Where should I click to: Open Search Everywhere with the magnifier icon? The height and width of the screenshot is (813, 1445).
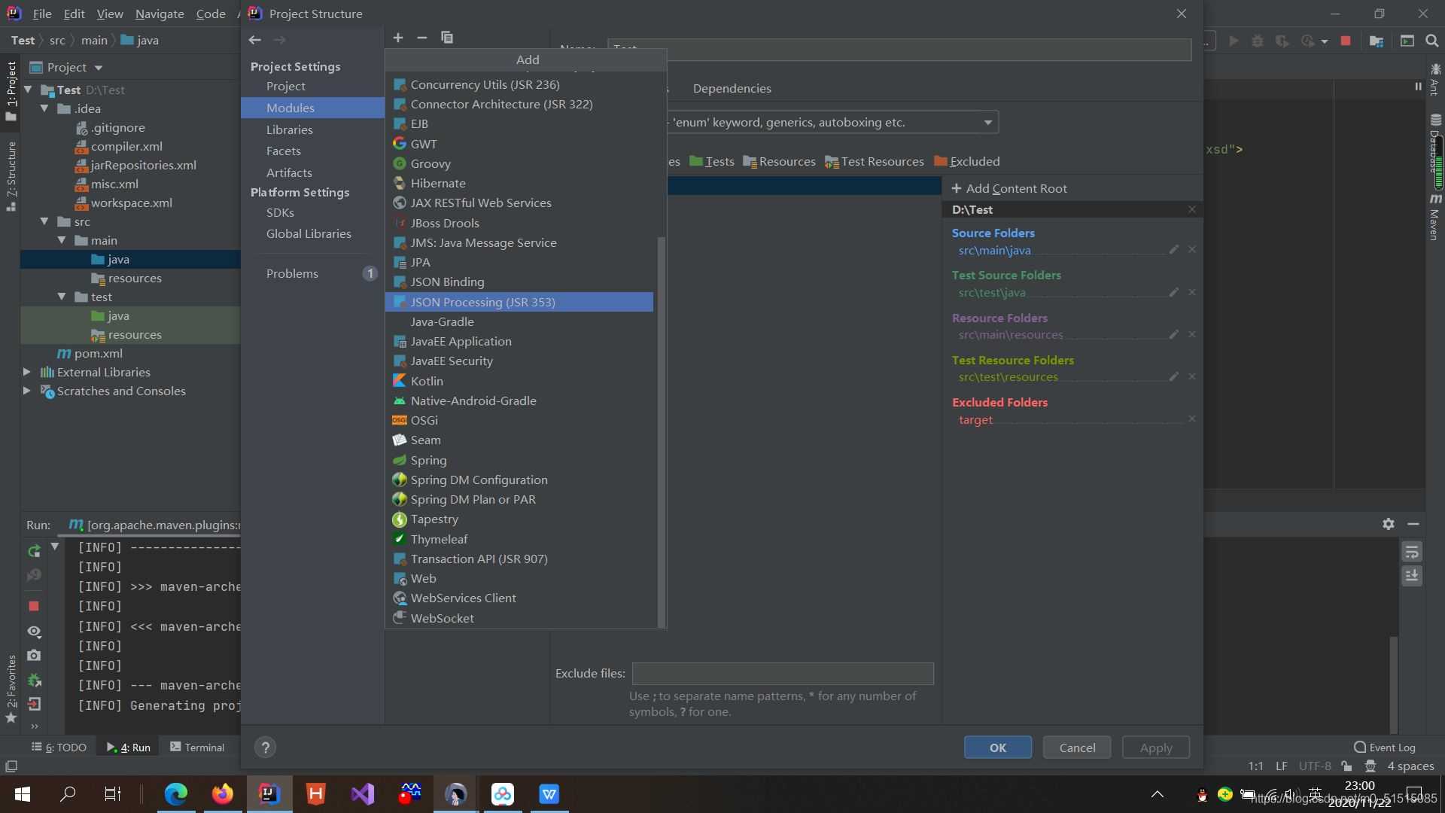click(1432, 41)
